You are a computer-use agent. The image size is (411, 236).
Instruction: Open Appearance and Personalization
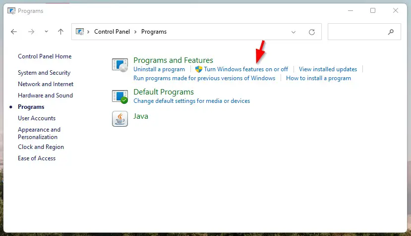coord(39,133)
